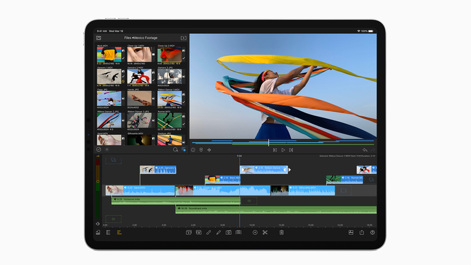Select the Soundtrack.m4a audio clip
Viewport: 471px width, 265px height.
[x=276, y=210]
